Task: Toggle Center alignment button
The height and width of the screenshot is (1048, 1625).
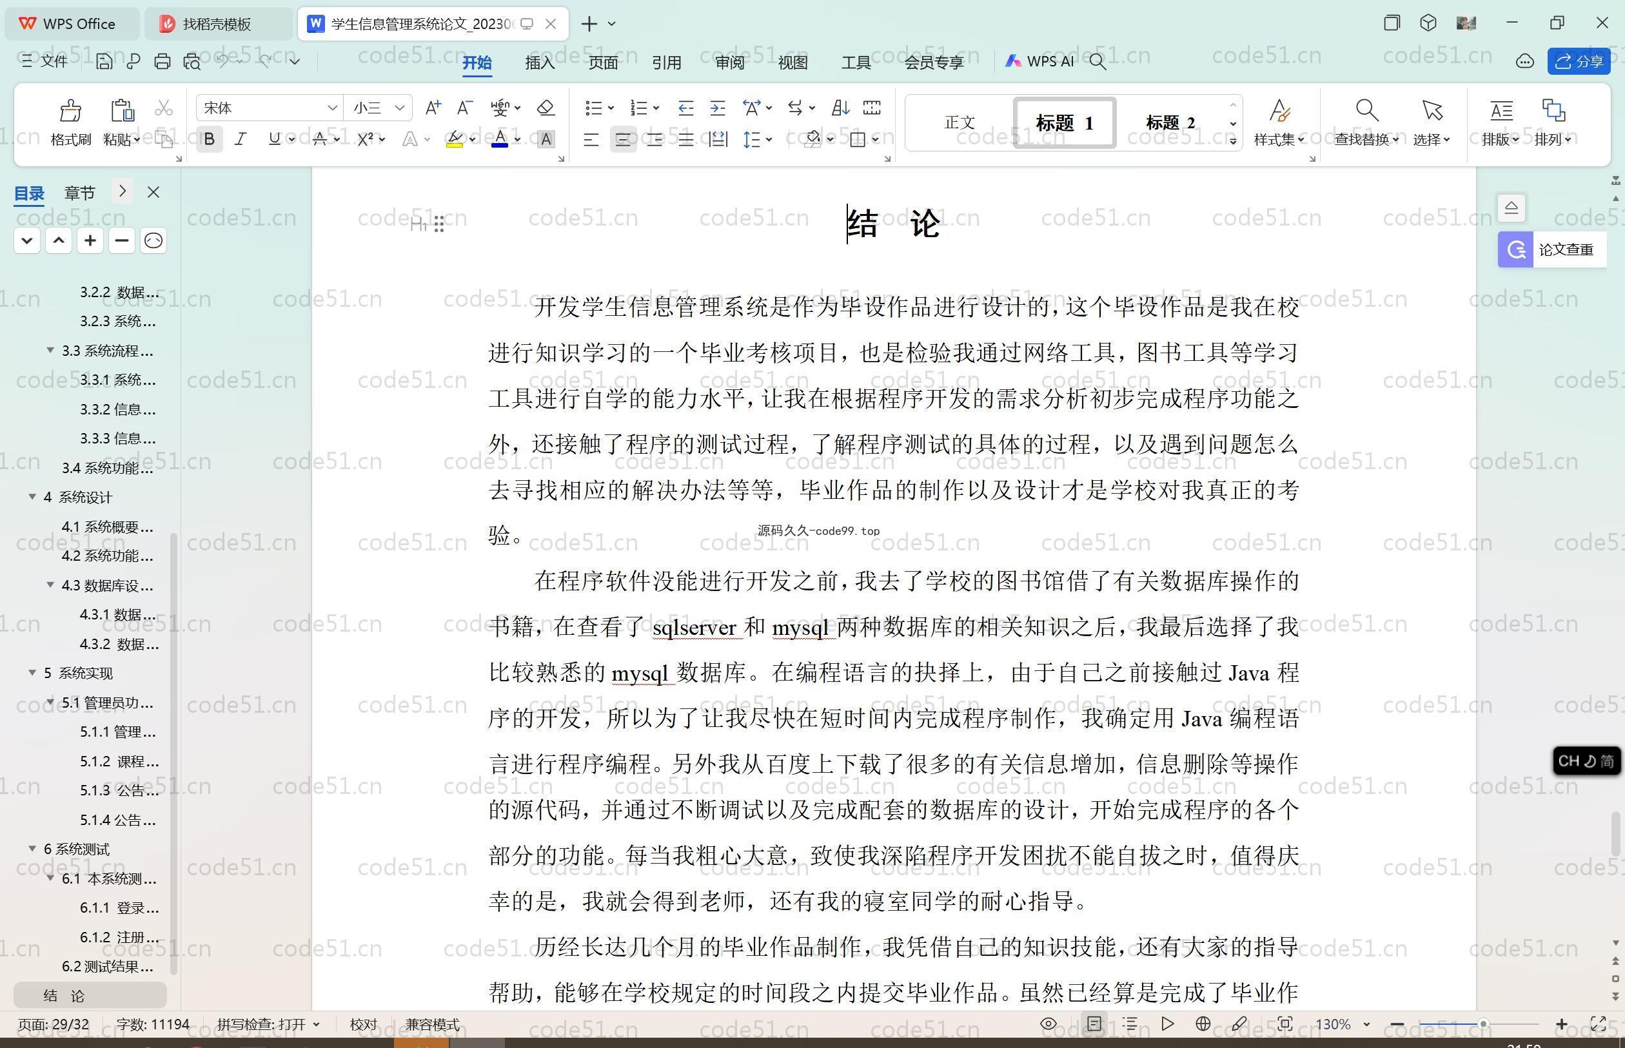Action: point(623,139)
